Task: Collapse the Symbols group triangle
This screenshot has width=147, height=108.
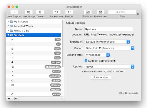Action: pos(8,35)
